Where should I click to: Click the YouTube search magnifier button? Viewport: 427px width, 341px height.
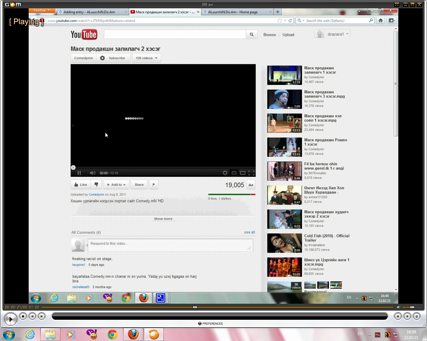click(x=252, y=34)
